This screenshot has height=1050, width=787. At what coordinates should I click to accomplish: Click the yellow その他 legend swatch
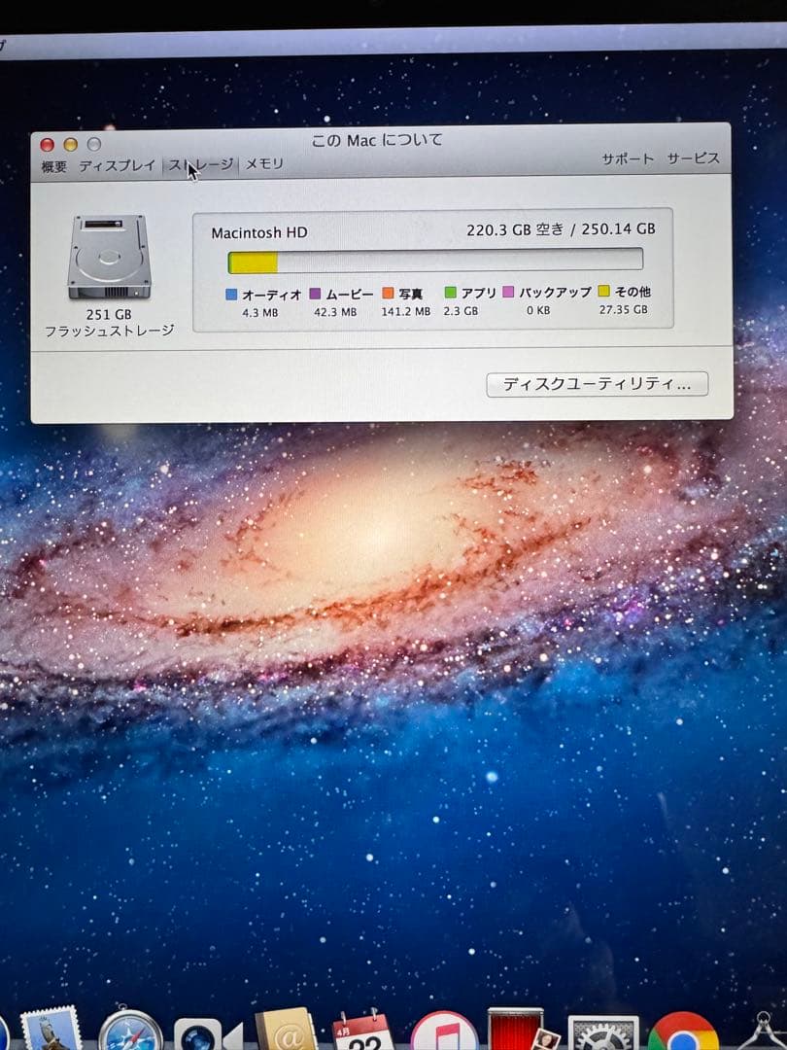coord(603,291)
